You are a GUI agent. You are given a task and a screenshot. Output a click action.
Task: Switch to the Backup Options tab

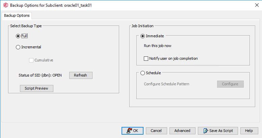tap(17, 15)
